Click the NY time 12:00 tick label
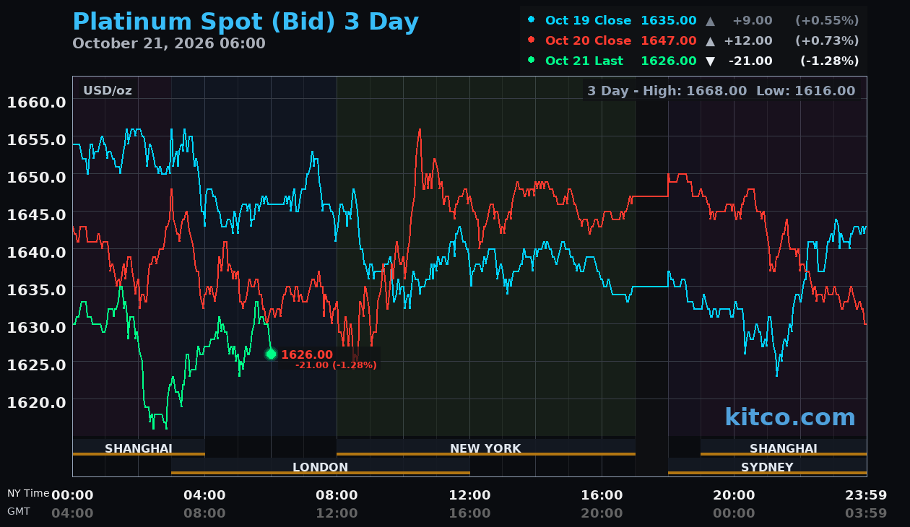Screen dimensions: 910x527 pos(469,495)
